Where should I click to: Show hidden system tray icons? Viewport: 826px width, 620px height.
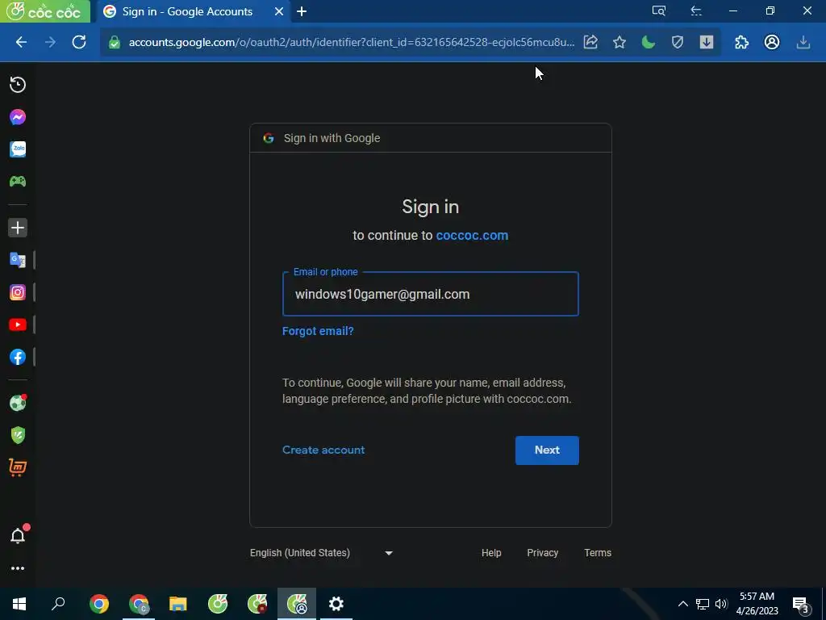click(682, 604)
